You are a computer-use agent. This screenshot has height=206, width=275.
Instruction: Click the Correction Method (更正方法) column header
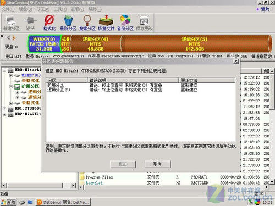coord(207,80)
